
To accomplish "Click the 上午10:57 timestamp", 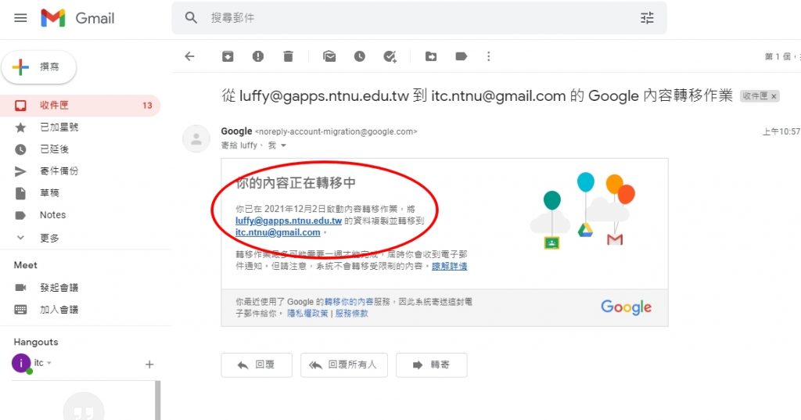I will [x=781, y=132].
